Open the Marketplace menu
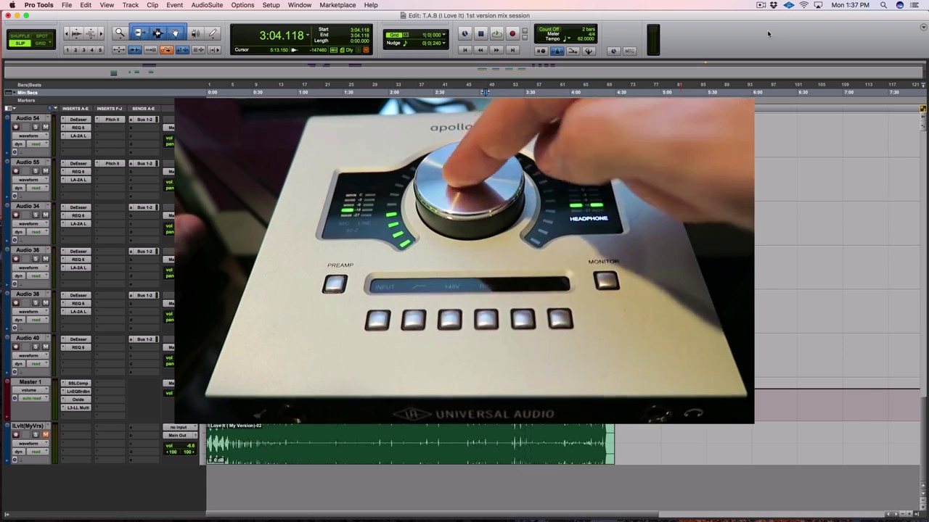This screenshot has width=929, height=522. pos(337,5)
